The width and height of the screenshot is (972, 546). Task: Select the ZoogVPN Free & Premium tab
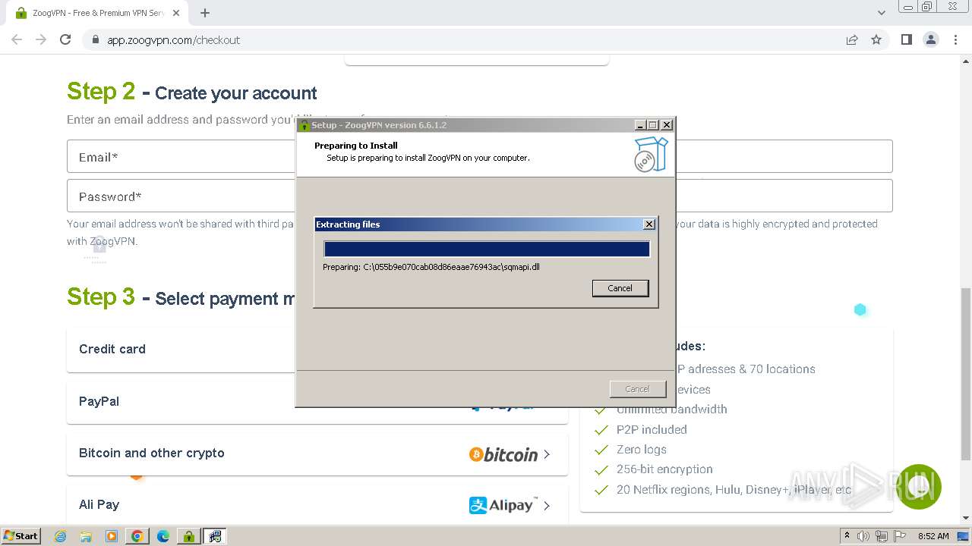(97, 13)
